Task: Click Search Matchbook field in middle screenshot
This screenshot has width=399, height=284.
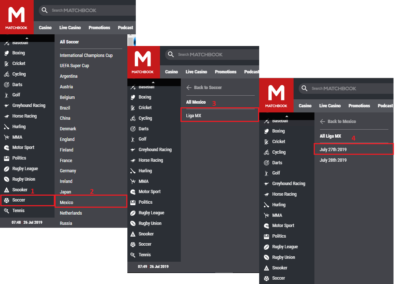Action: coord(212,54)
